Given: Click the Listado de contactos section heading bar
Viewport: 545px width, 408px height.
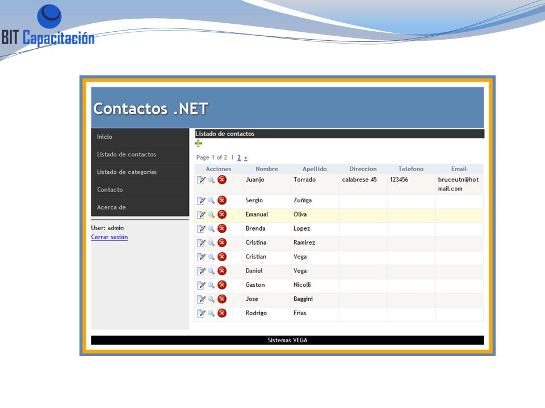Looking at the screenshot, I should pyautogui.click(x=339, y=134).
